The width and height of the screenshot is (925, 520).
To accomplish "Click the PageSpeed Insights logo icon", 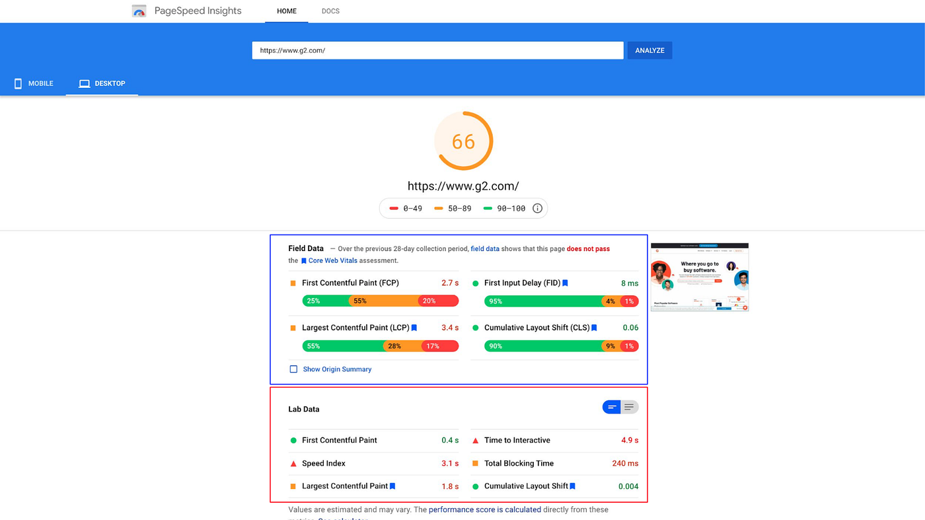I will [139, 11].
